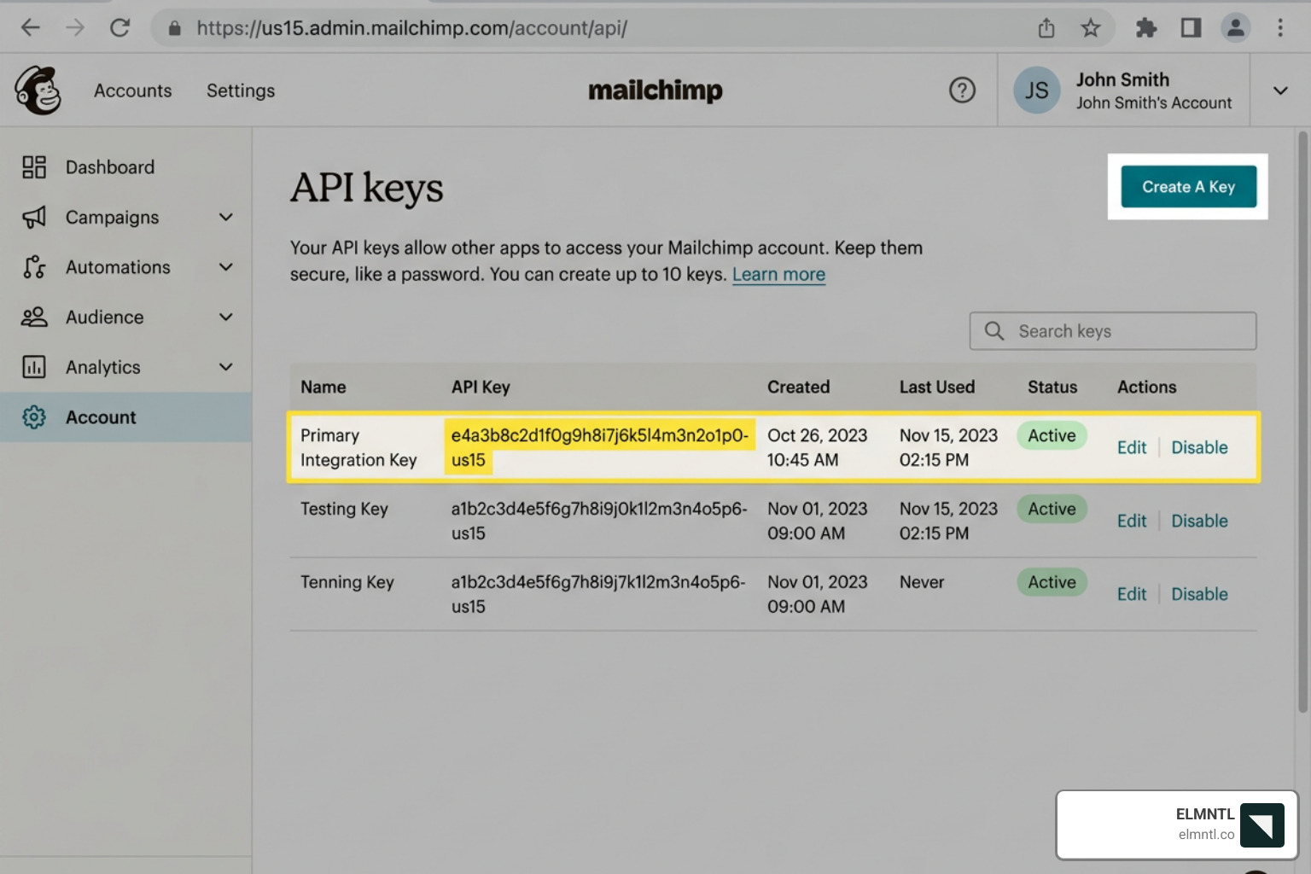Click the Campaigns megaphone icon

[x=34, y=218]
